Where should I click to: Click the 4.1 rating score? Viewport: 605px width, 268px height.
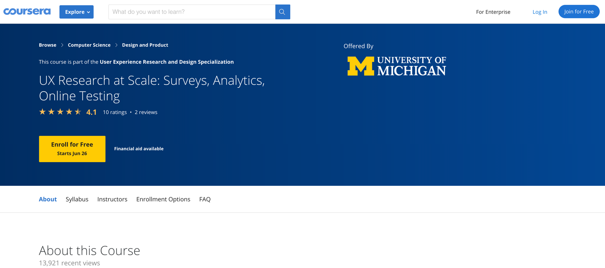click(91, 112)
